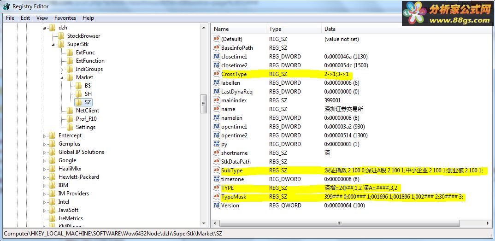Select the Prof_F10 folder icon
Viewport: 495px width, 241px height.
[70, 119]
